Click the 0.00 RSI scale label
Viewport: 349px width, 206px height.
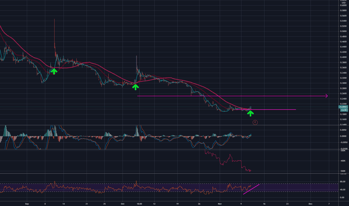pyautogui.click(x=342, y=197)
